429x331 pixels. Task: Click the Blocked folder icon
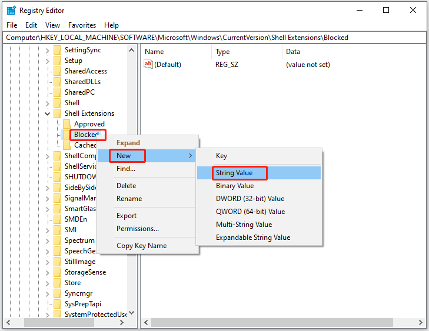66,135
